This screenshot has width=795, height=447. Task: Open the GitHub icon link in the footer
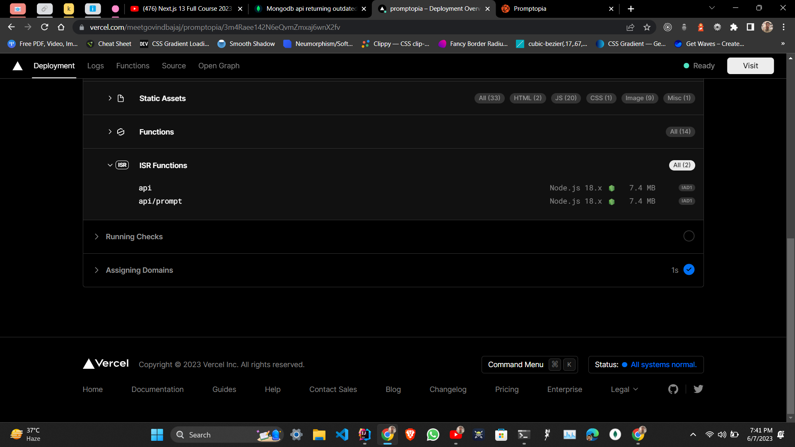(673, 389)
